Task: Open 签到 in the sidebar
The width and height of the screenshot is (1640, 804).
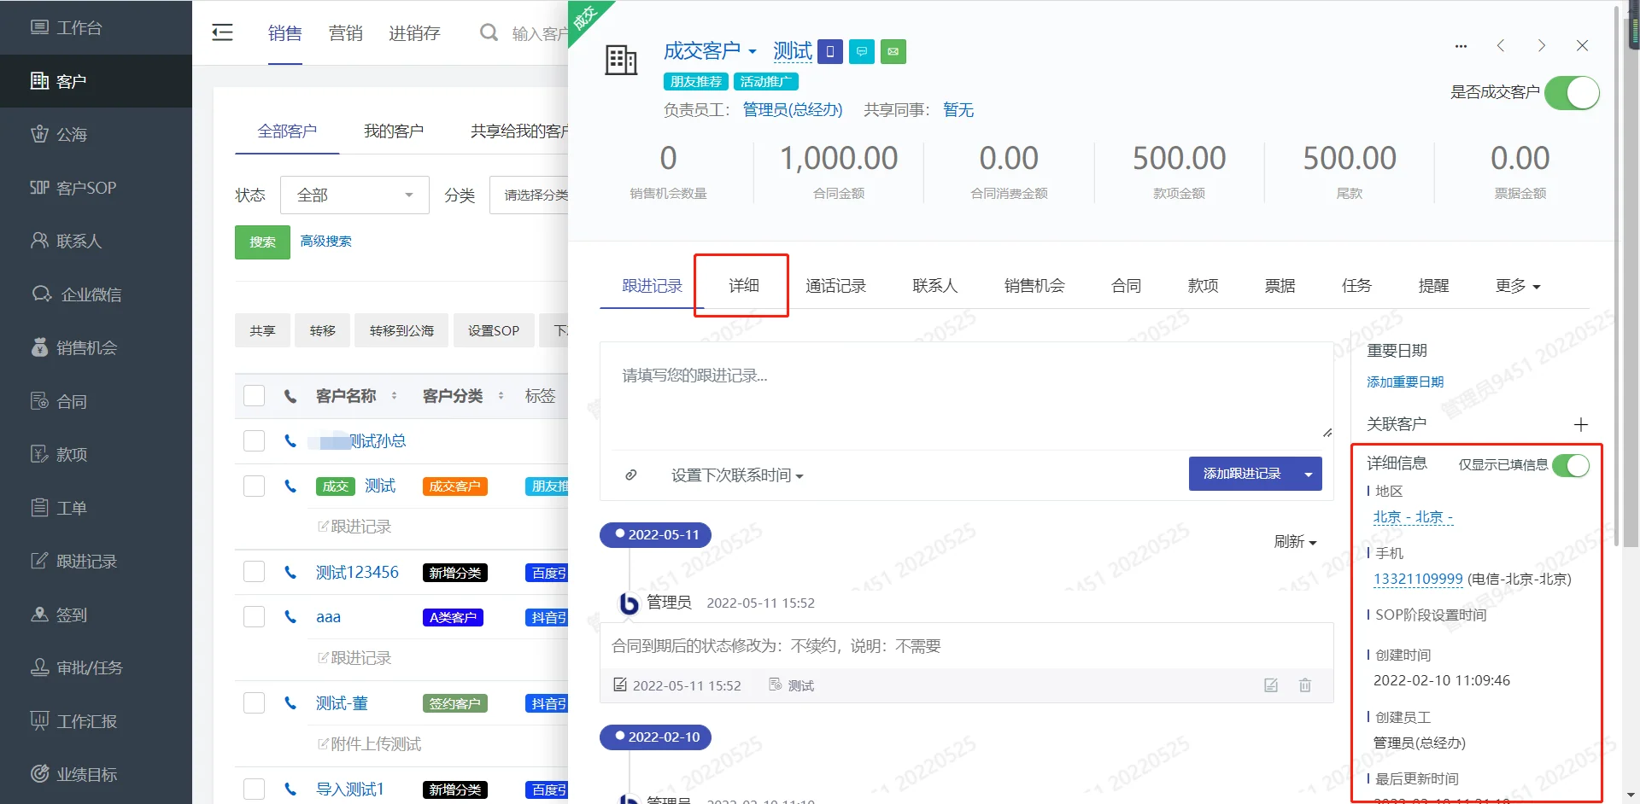Action: pyautogui.click(x=96, y=615)
